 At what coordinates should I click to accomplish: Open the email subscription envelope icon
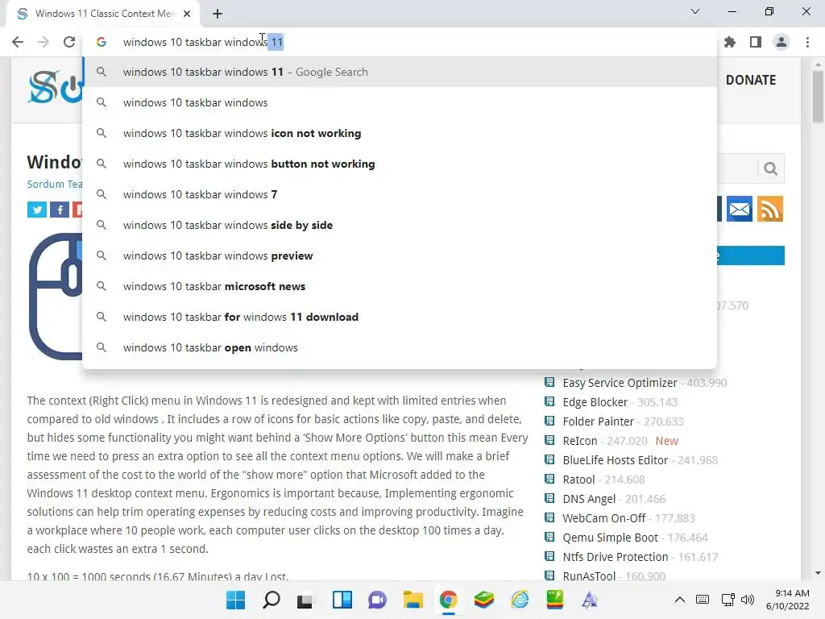pos(740,209)
